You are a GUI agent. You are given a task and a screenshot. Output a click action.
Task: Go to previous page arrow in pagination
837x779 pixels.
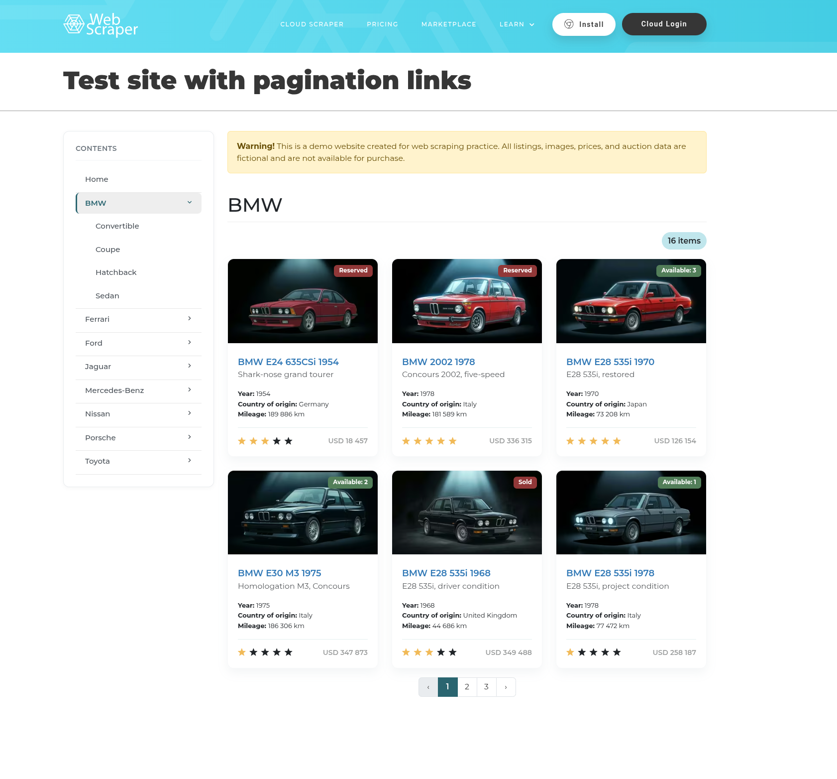[x=428, y=687]
